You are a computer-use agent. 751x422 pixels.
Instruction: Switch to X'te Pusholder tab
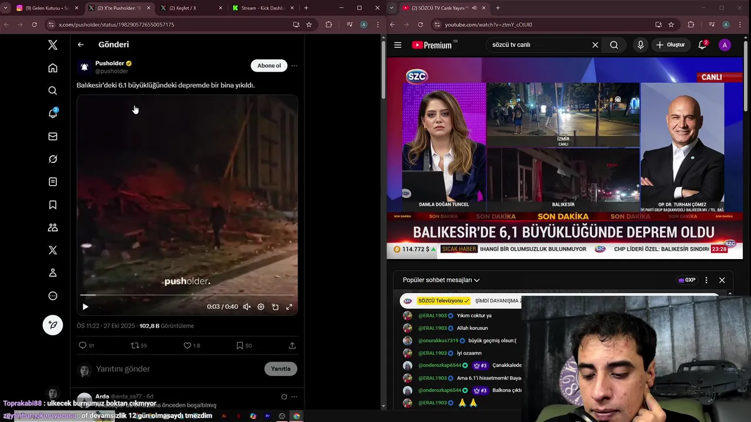click(x=119, y=8)
